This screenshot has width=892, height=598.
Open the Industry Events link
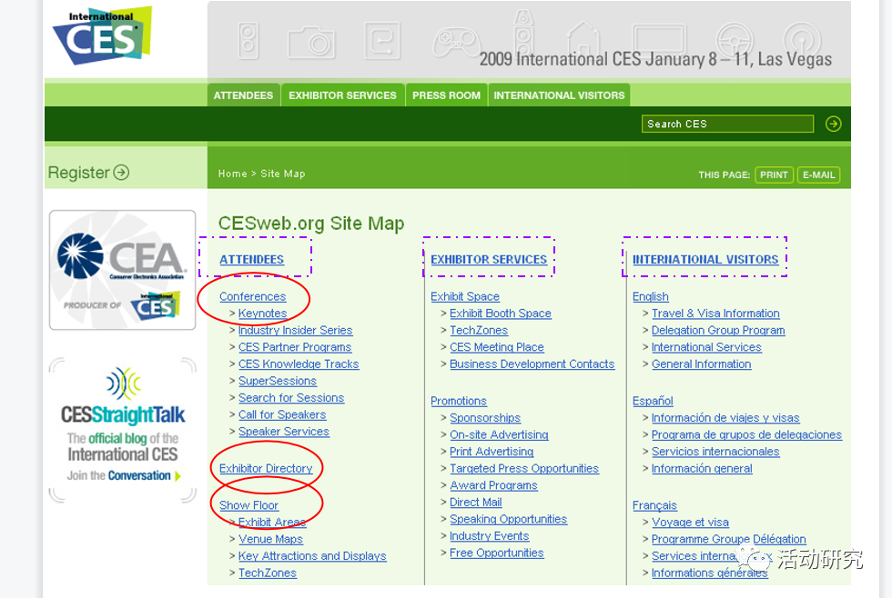point(490,536)
